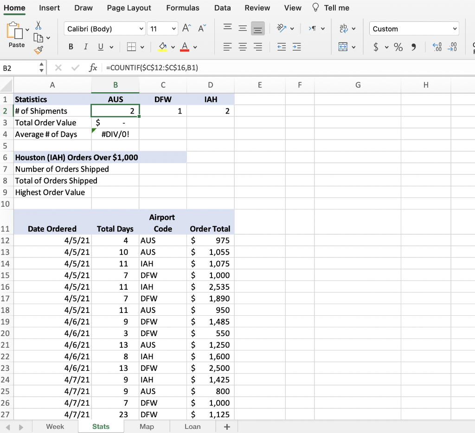475x433 pixels.
Task: Apply Comma Style format
Action: tap(413, 47)
